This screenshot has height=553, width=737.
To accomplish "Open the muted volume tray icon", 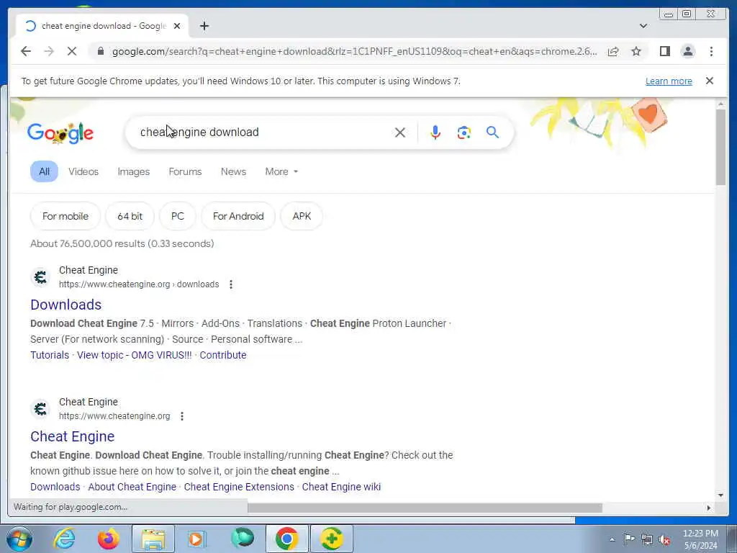I will click(664, 539).
